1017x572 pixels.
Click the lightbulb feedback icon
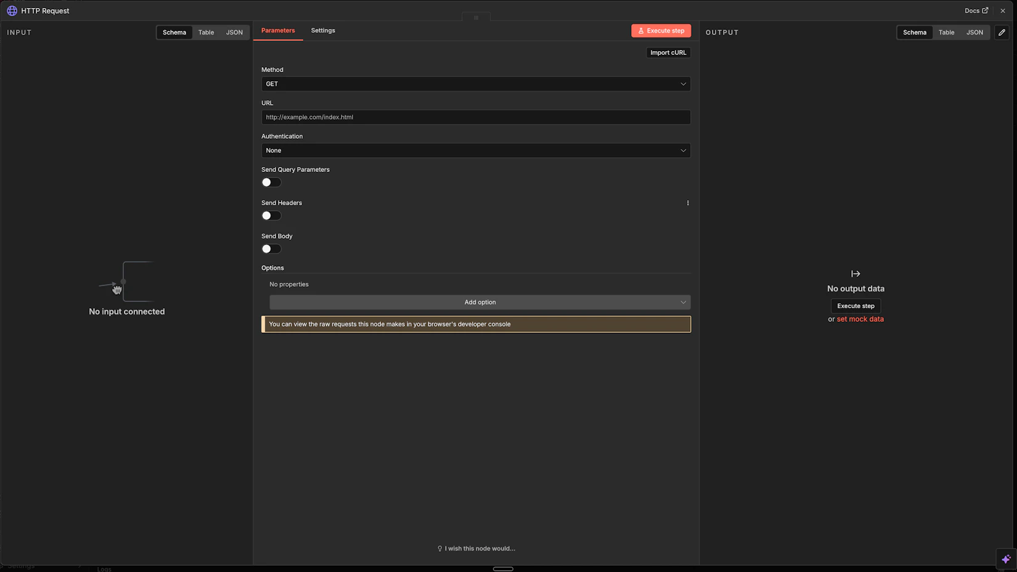click(x=439, y=549)
